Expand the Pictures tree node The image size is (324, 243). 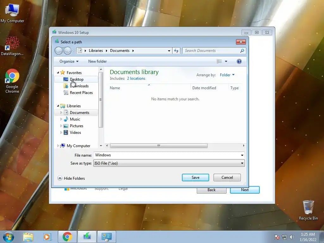61,126
